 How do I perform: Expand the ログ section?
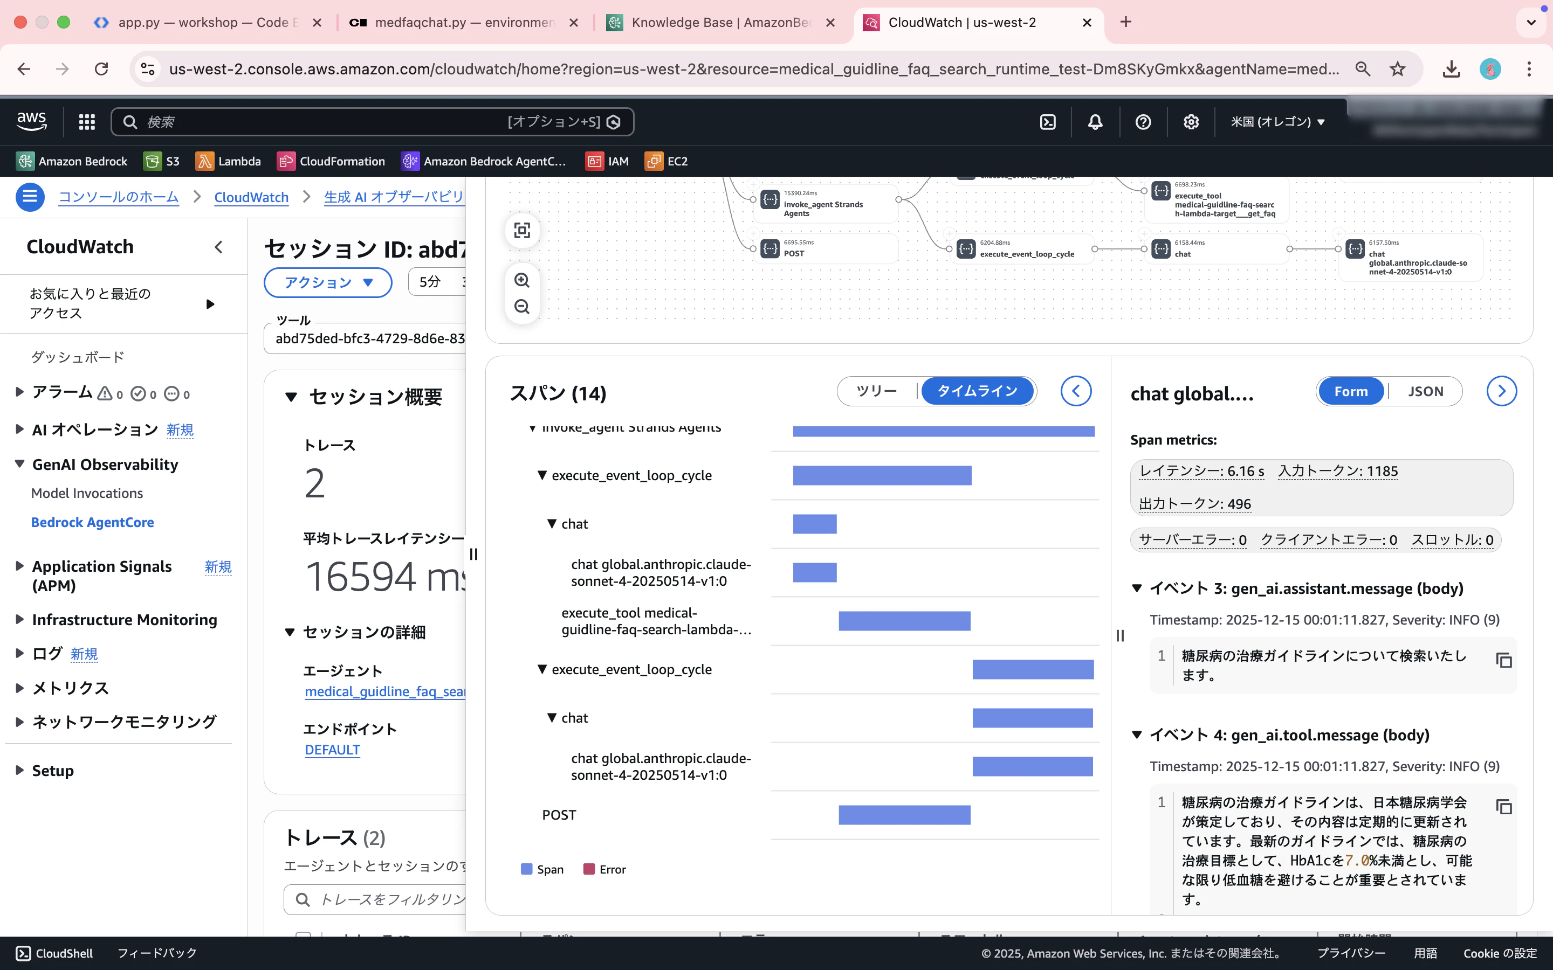click(x=19, y=653)
